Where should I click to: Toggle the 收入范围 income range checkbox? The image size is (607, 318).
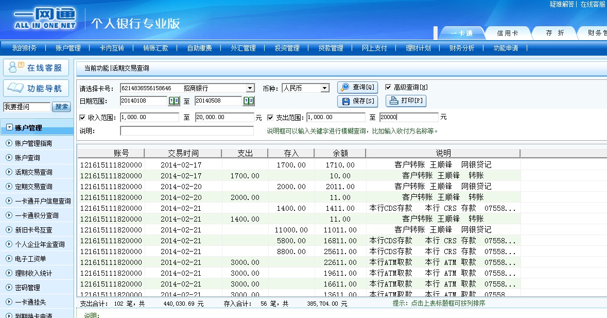tap(83, 118)
